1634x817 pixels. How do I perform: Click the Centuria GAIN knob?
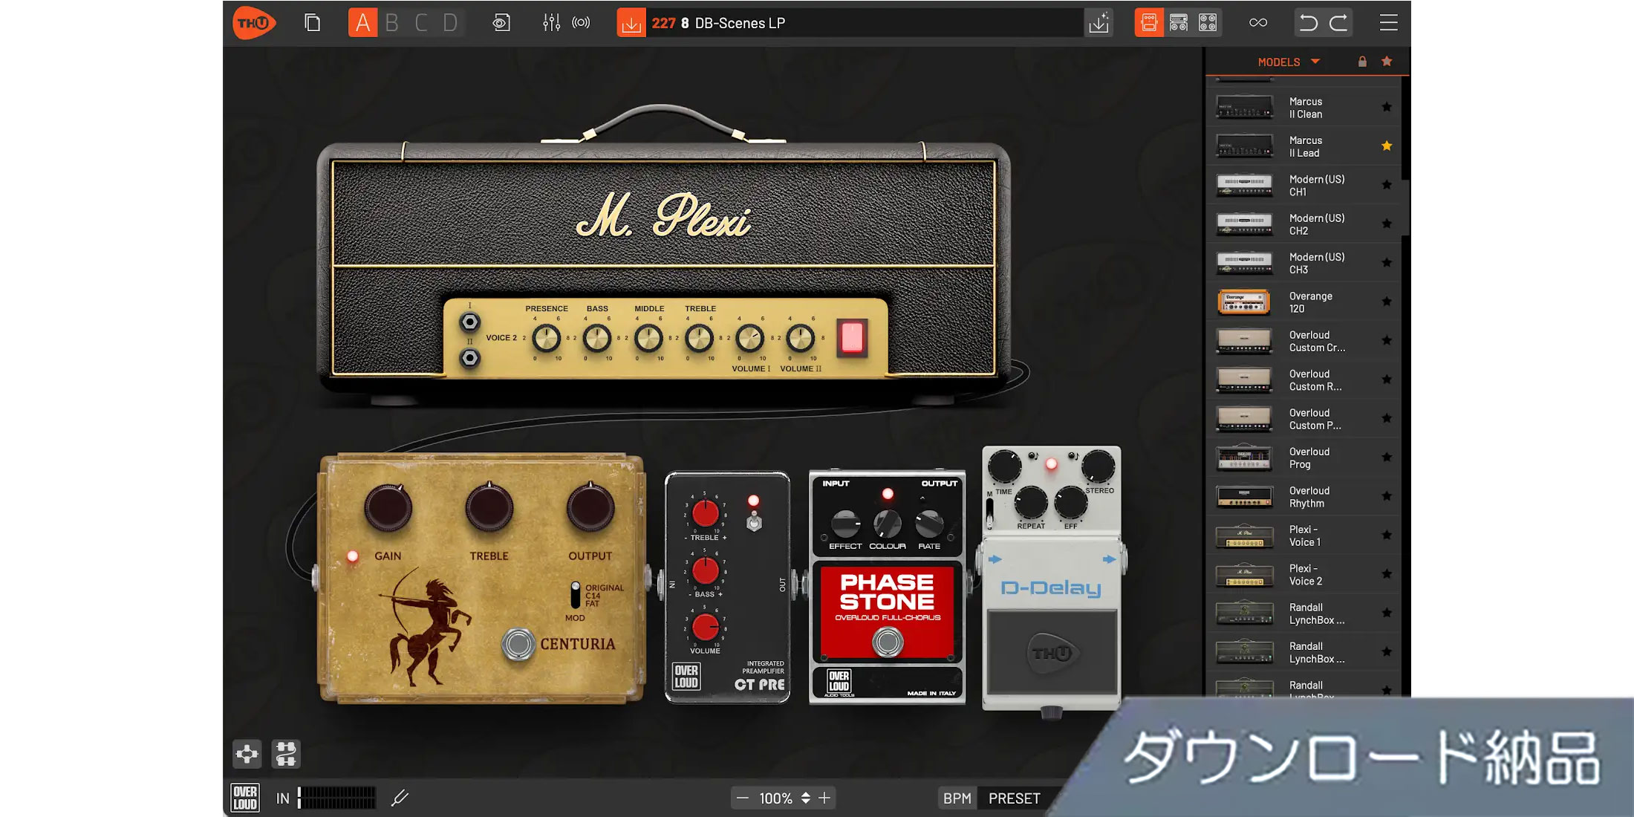click(x=388, y=509)
